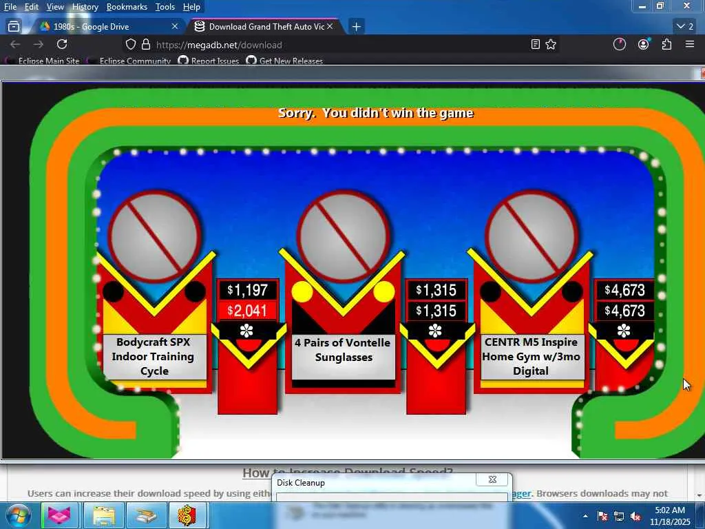This screenshot has width=705, height=529.
Task: Switch to the 1980s - Google Drive tab
Action: tap(108, 27)
